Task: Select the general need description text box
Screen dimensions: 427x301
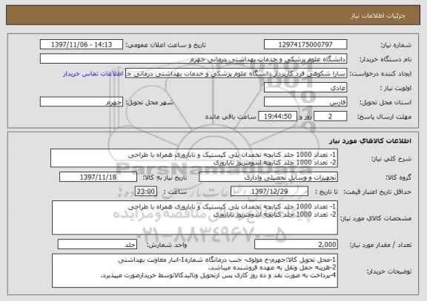Action: (x=194, y=158)
